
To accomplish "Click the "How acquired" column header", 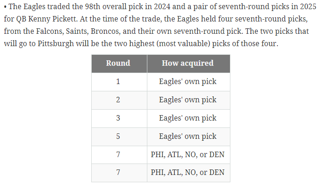I will click(188, 63).
